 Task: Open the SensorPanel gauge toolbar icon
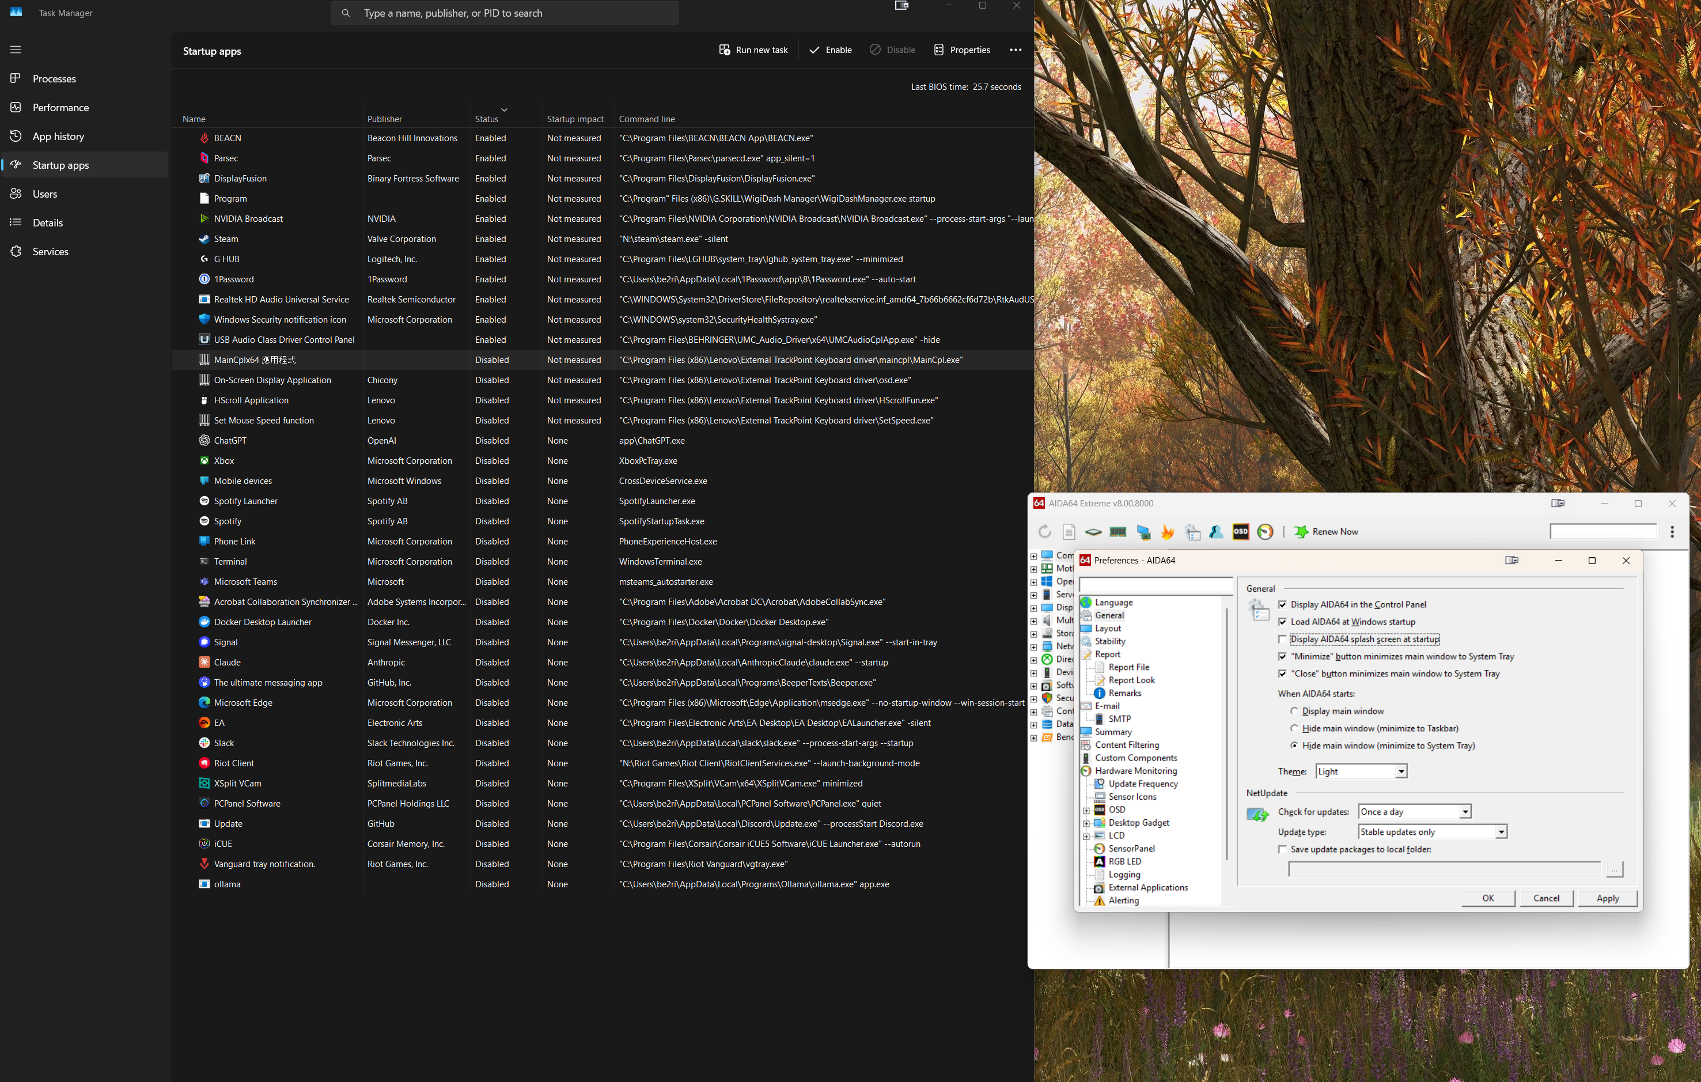point(1265,531)
